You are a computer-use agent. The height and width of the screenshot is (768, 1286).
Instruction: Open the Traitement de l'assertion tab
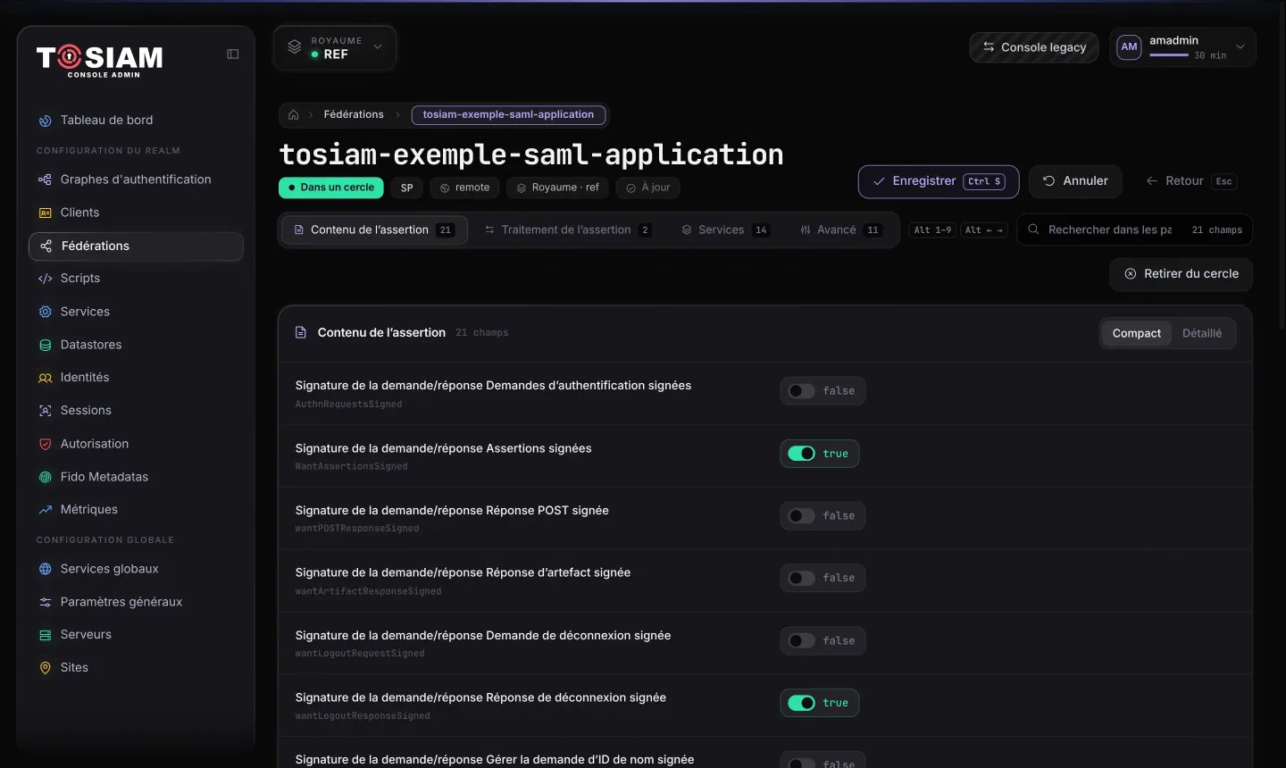tap(568, 230)
